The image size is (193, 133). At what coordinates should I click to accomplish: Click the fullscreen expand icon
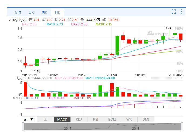[174, 12]
